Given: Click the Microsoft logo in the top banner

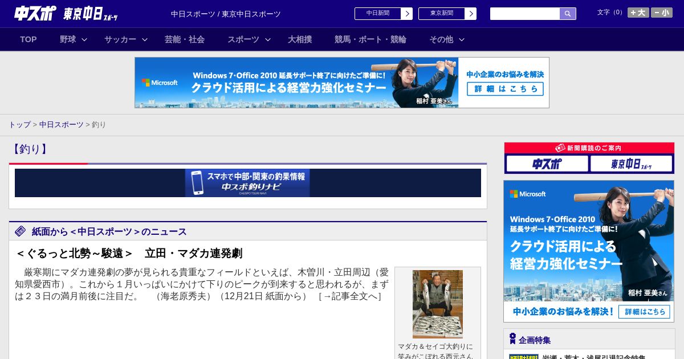Looking at the screenshot, I should click(160, 83).
